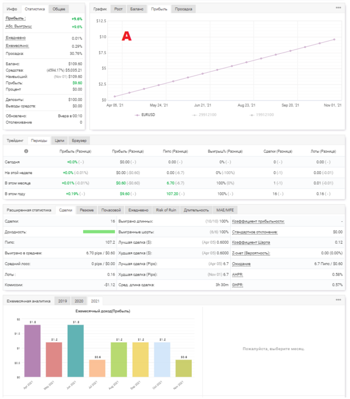Switch to the График tab
Viewport: 350px width, 399px height.
[x=100, y=9]
